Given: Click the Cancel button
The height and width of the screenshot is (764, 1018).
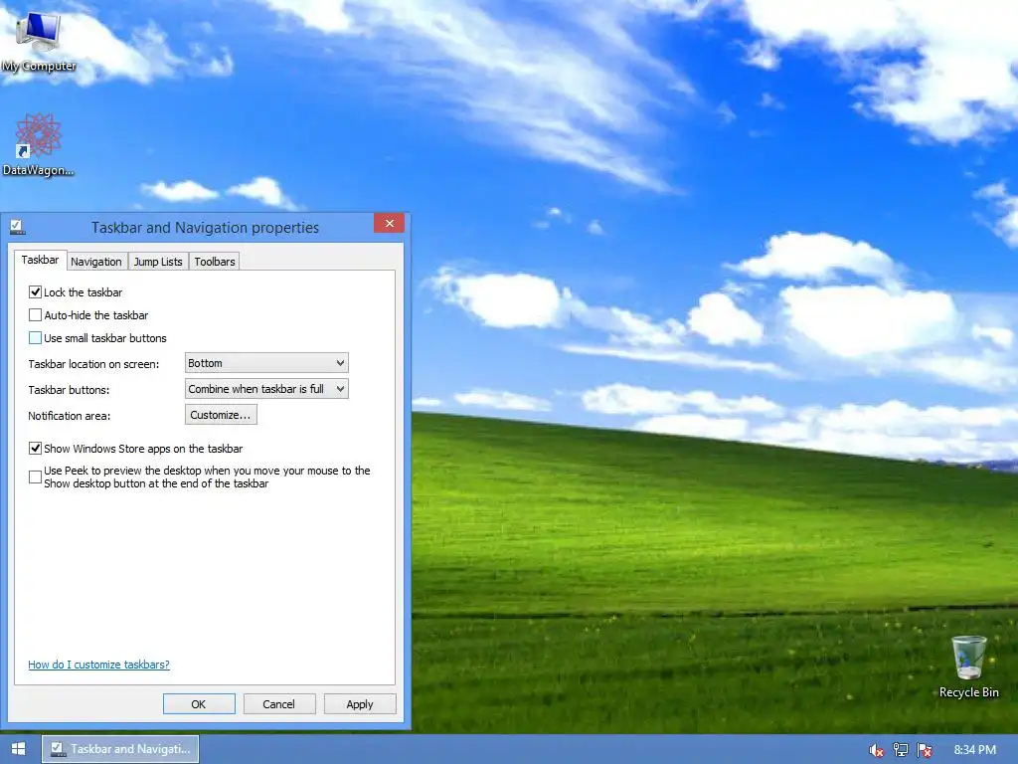Looking at the screenshot, I should pyautogui.click(x=278, y=704).
